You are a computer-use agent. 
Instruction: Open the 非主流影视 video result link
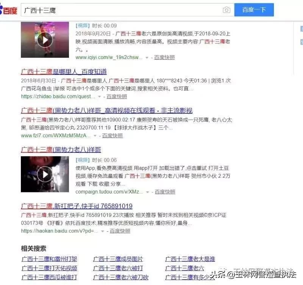[x=107, y=110]
